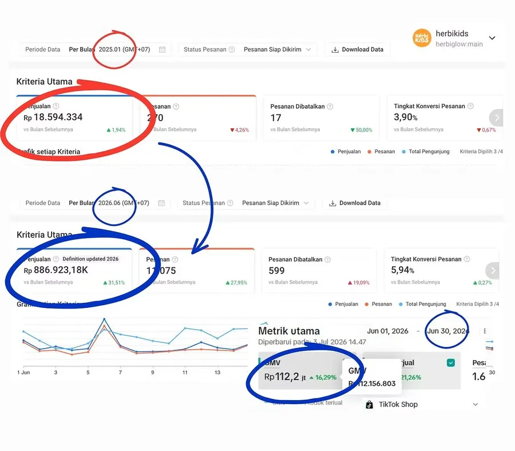Click Download Data in the 2025.01 bar
515x451 pixels.
click(357, 49)
